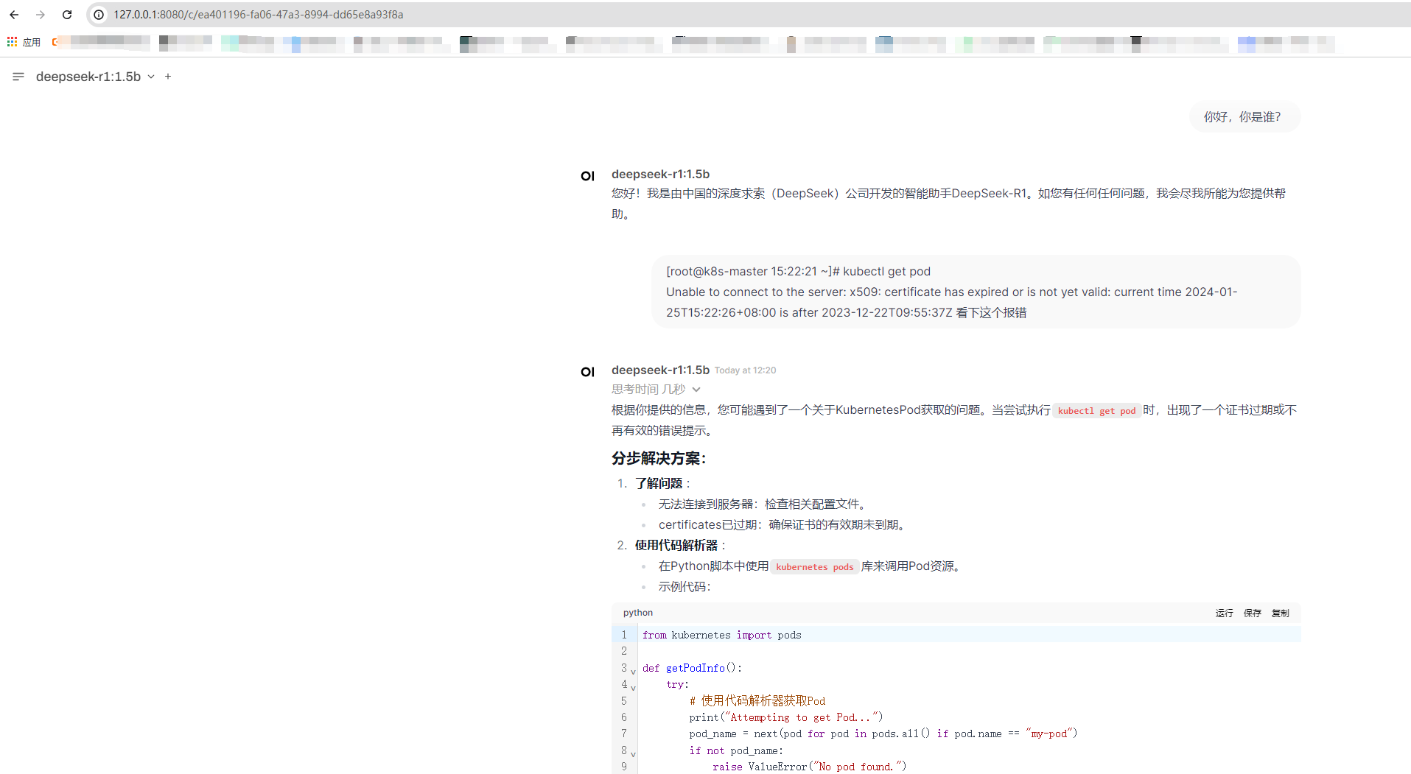
Task: Click the 保存 button on the code block
Action: (1252, 613)
